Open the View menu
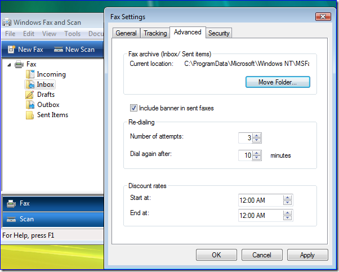Viewport: 339px width, 272px height. pos(50,34)
